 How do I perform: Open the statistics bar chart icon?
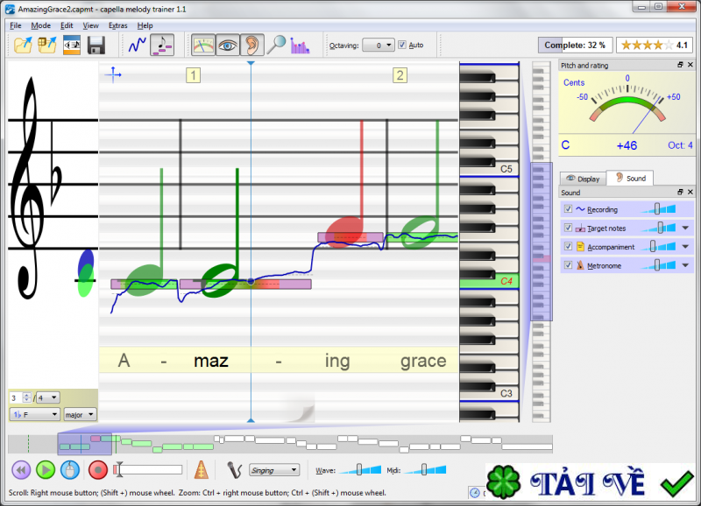coord(300,45)
